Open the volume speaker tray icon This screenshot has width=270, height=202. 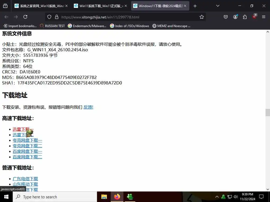point(236,197)
